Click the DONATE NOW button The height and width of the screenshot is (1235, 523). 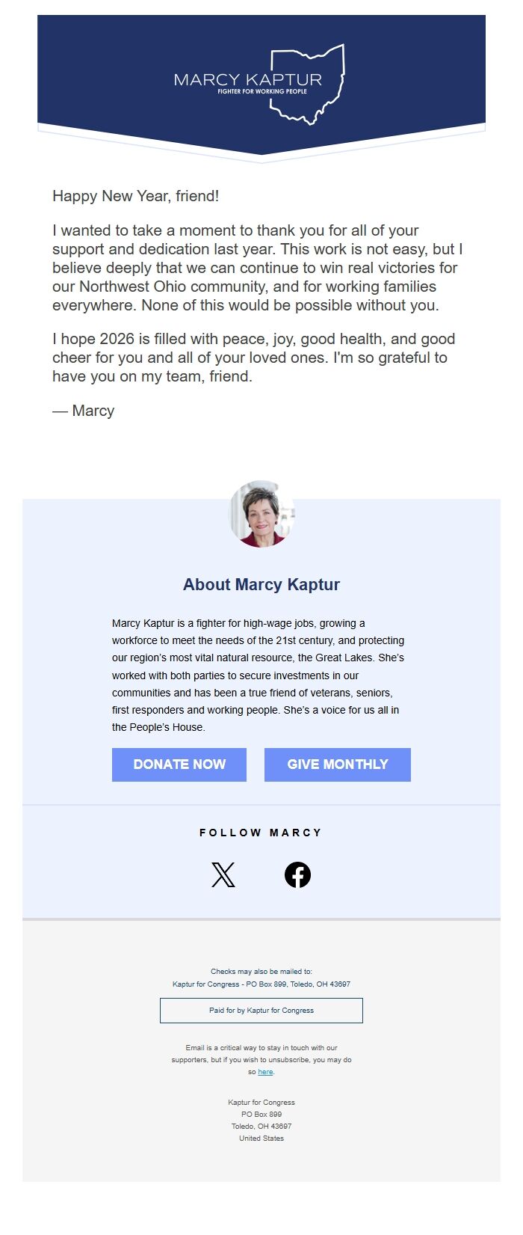pos(179,764)
